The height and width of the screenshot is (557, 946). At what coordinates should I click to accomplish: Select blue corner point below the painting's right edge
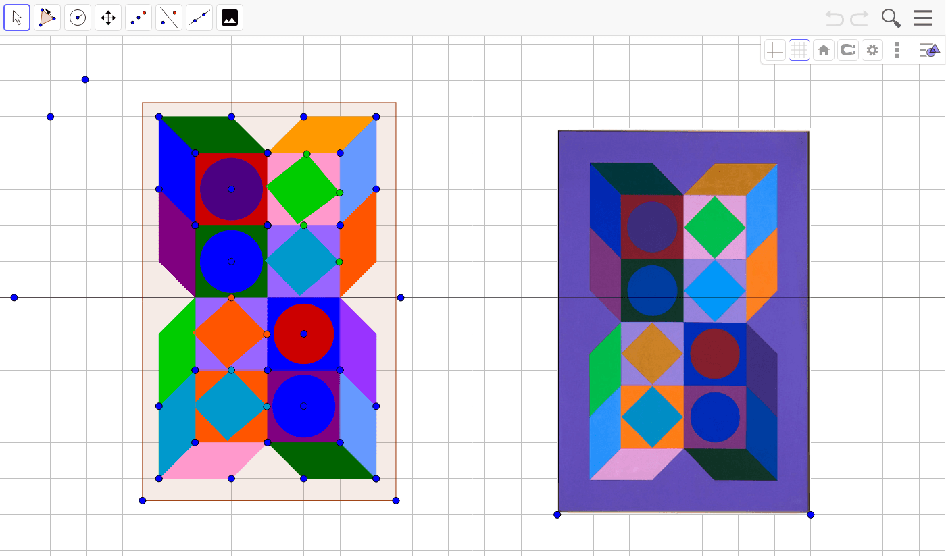click(811, 514)
